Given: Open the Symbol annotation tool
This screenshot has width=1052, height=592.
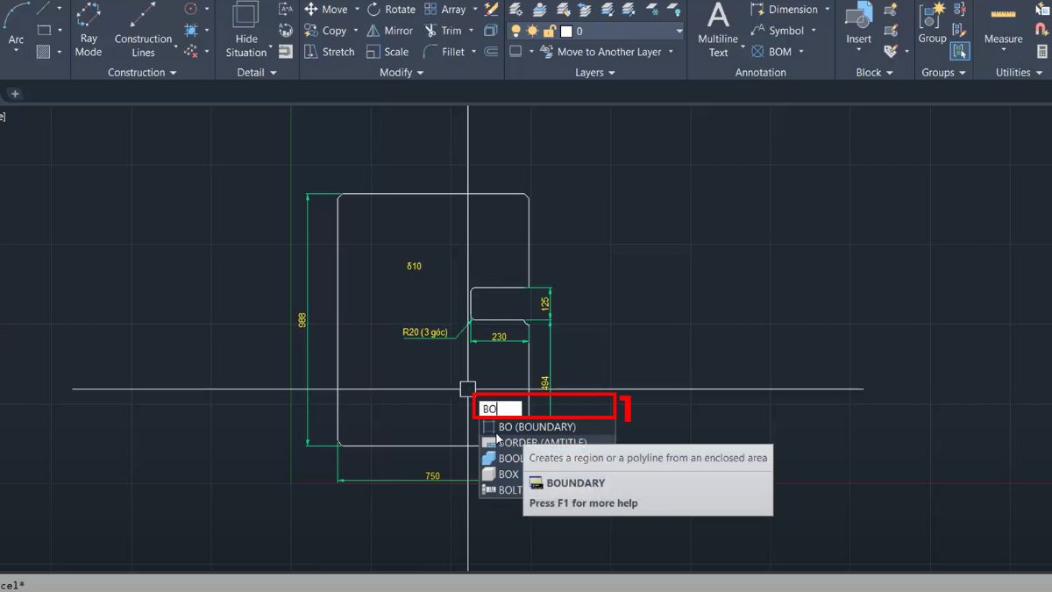Looking at the screenshot, I should (x=778, y=31).
